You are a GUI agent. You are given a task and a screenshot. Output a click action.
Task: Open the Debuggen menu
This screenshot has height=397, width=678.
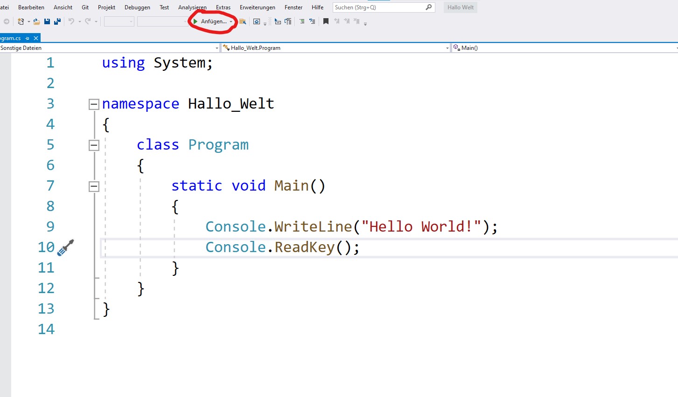point(137,7)
